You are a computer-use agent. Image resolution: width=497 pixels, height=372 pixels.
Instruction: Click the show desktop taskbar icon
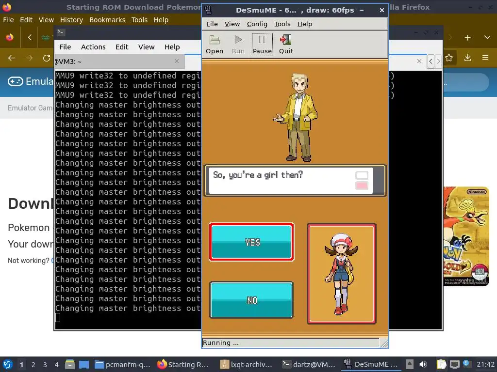pos(84,364)
